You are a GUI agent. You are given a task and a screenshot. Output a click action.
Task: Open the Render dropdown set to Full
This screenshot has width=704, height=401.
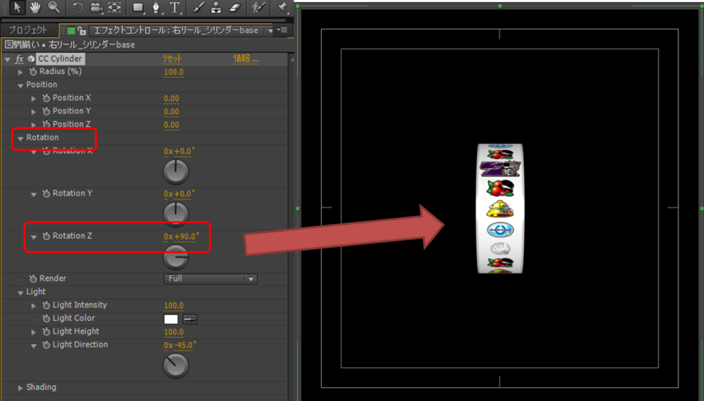[210, 279]
